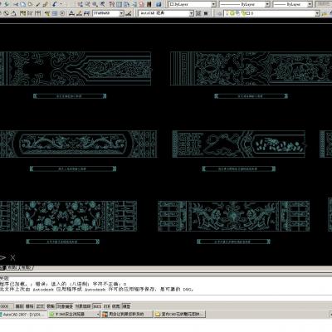Image resolution: width=332 pixels, height=332 pixels.
Task: Open the STANDARD dimension style dropdown
Action: [x=121, y=13]
